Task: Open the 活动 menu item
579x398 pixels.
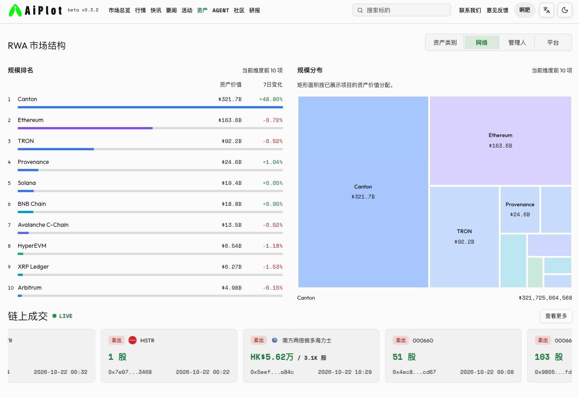Action: coord(187,10)
